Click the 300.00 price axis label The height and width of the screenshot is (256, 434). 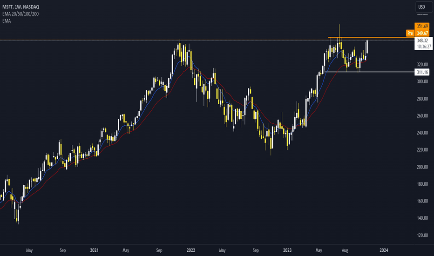(x=422, y=81)
